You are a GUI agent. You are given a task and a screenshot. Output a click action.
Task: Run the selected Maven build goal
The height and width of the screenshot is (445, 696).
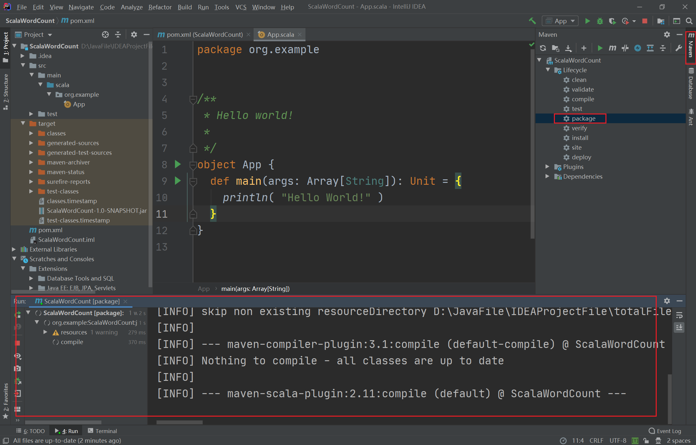(600, 48)
